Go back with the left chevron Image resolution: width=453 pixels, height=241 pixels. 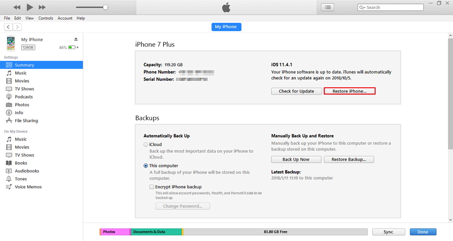point(8,27)
